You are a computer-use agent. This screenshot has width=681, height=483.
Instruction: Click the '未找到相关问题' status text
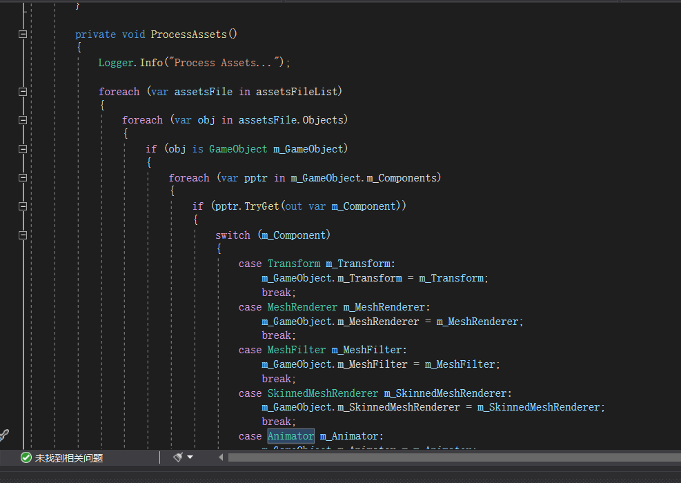69,457
